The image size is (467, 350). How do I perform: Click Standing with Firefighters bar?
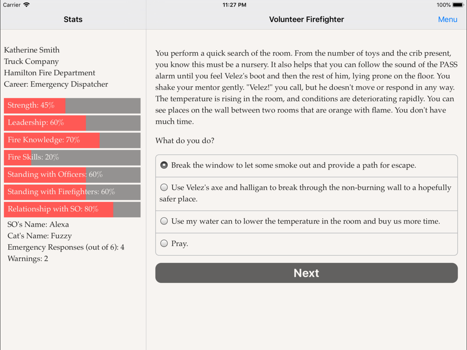(72, 192)
